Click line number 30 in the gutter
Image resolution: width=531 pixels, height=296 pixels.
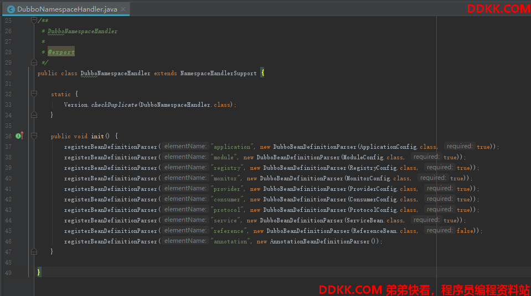[8, 73]
